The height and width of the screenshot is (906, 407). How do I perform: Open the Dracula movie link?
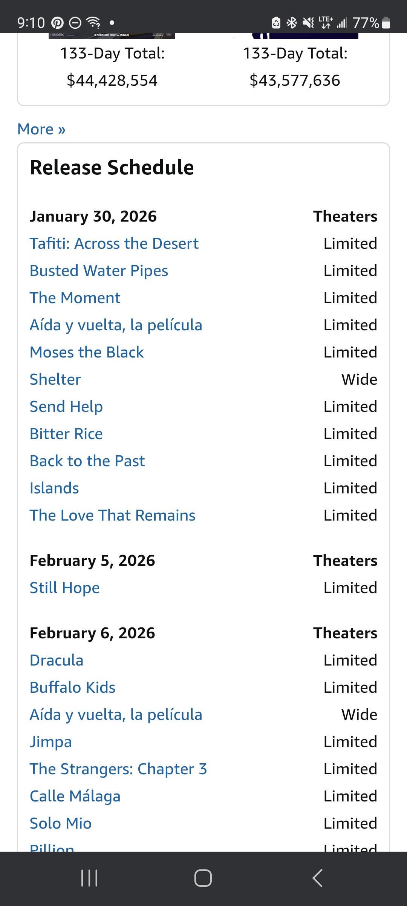point(57,660)
